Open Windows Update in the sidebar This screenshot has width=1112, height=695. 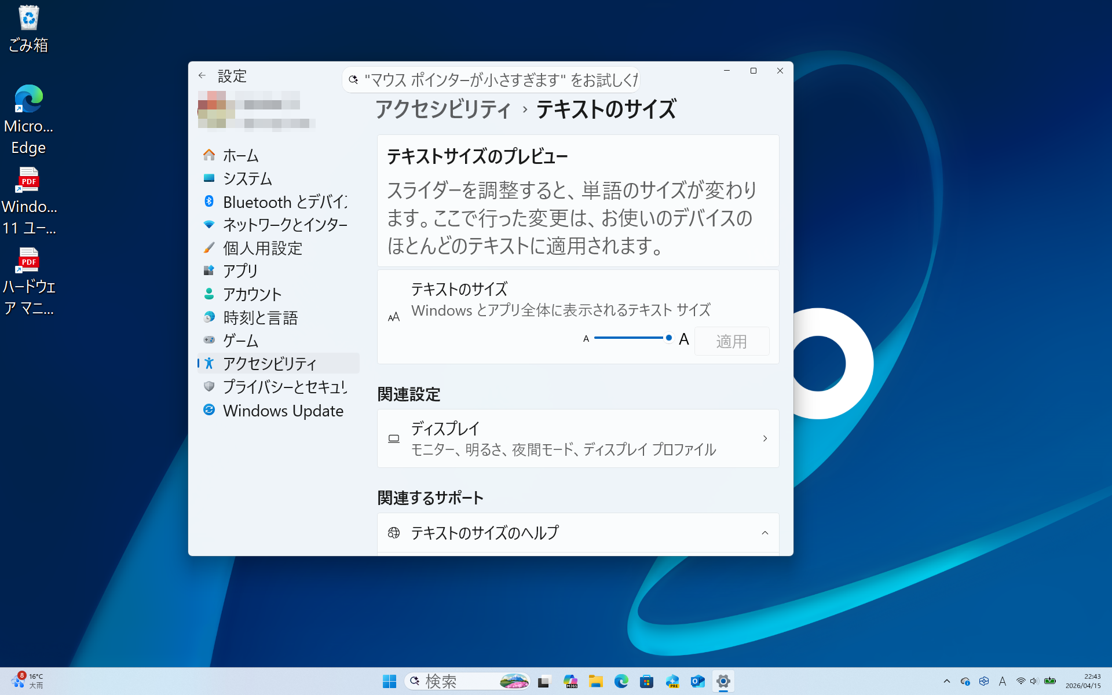[283, 411]
